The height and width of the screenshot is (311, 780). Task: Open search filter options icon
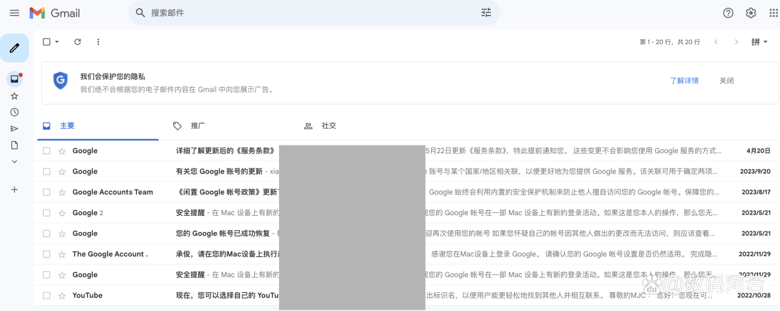point(486,13)
